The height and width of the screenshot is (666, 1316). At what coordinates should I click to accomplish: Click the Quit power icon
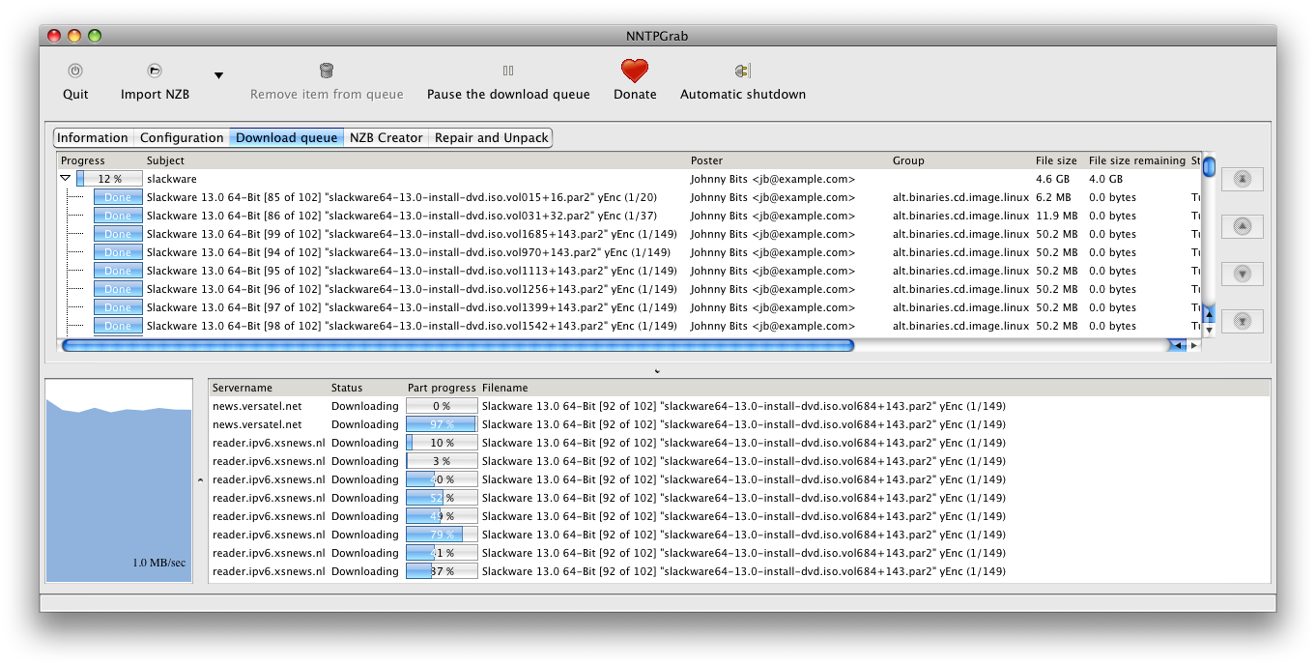[75, 71]
